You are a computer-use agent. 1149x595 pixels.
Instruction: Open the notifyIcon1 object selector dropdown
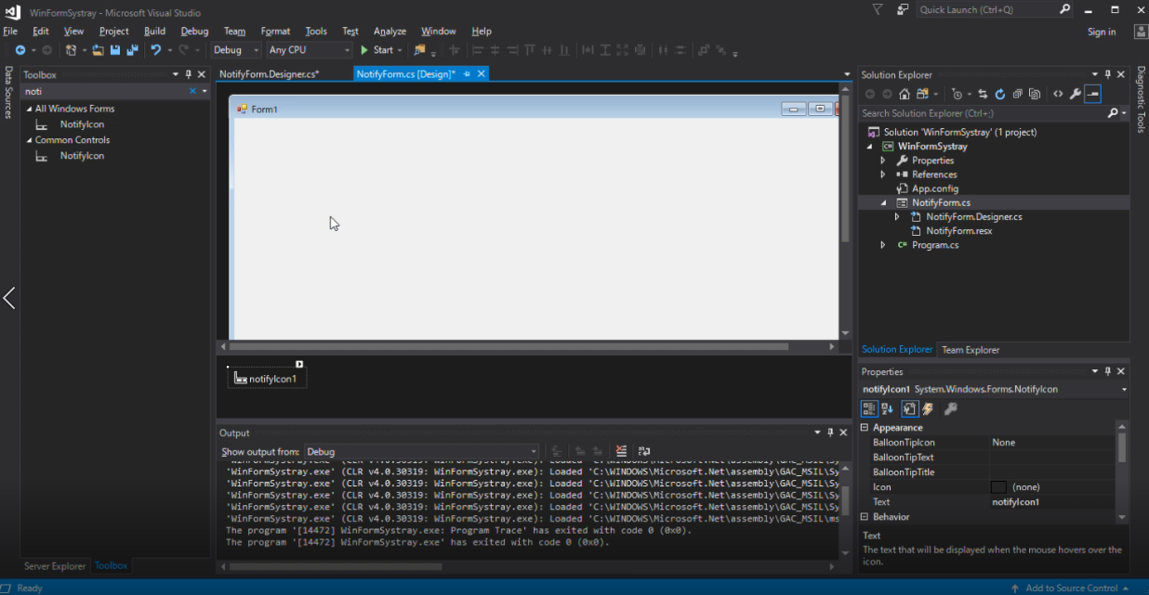1125,390
